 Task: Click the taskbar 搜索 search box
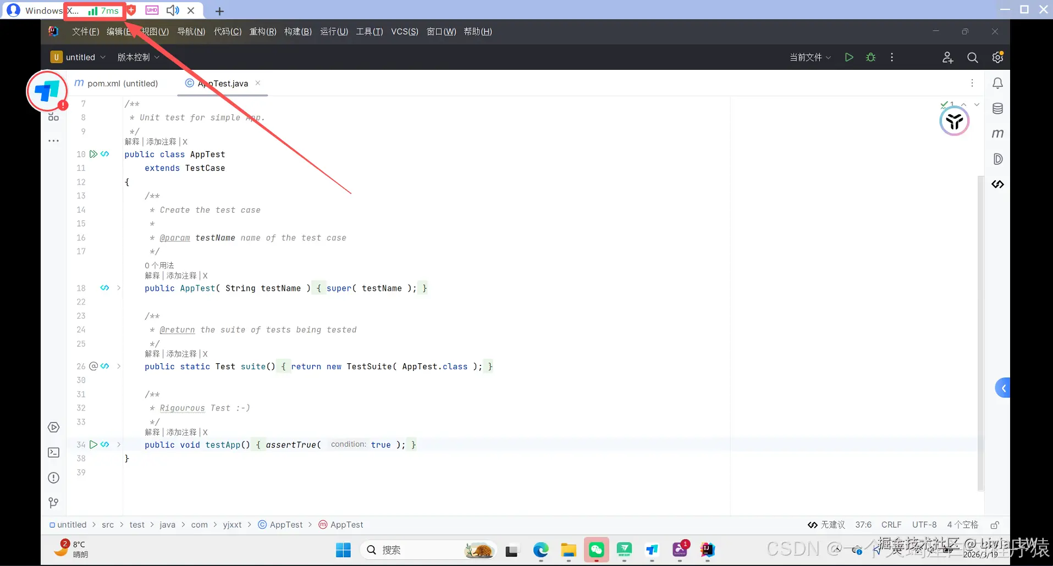click(428, 550)
